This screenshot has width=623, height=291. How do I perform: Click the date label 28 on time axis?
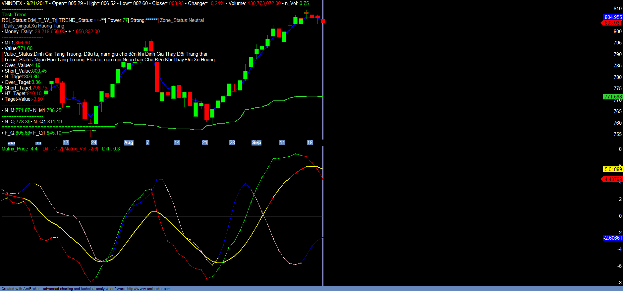[232, 143]
